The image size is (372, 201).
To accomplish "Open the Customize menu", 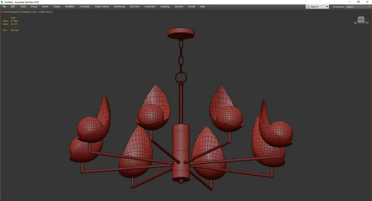I will [x=150, y=7].
